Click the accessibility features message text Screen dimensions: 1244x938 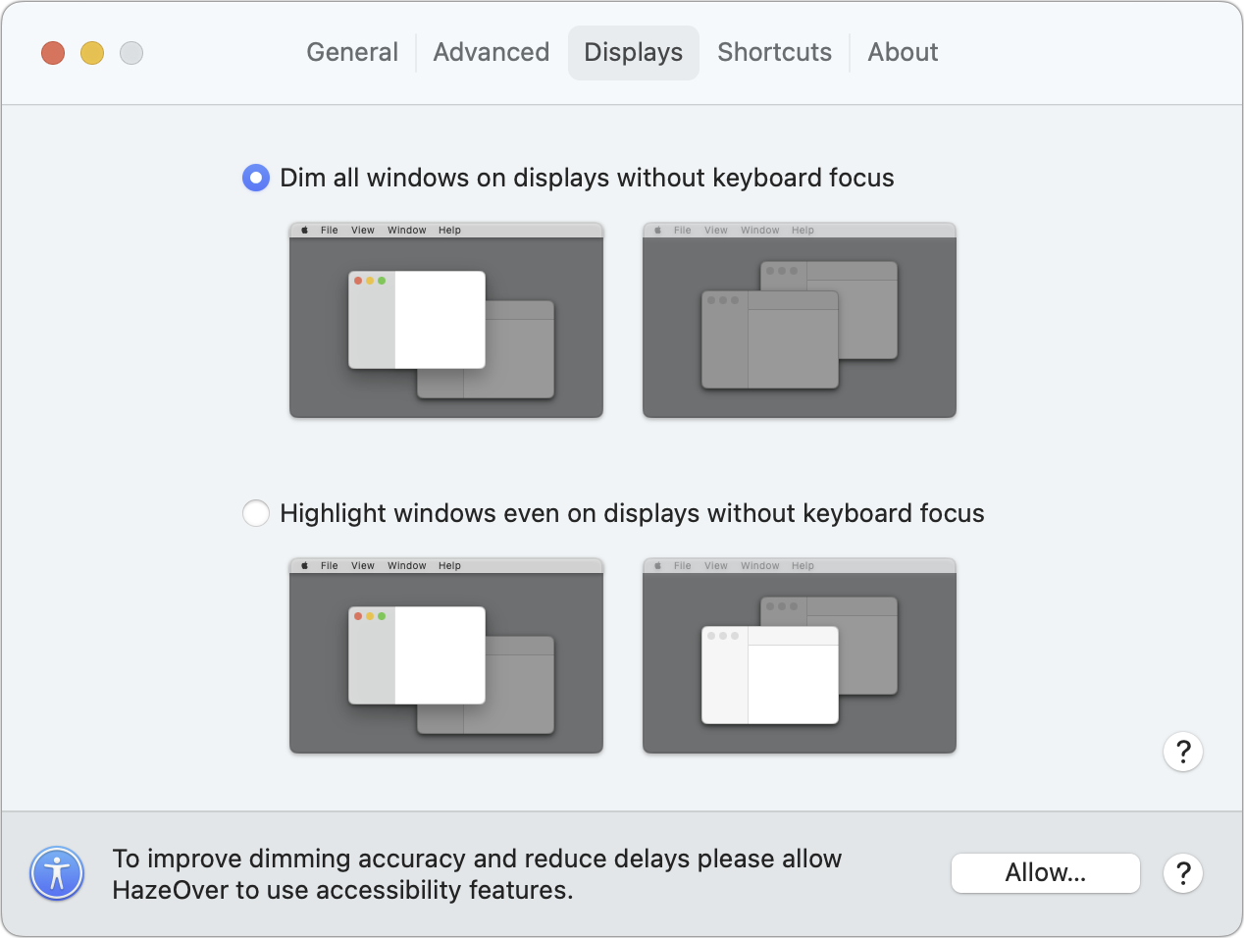click(477, 874)
